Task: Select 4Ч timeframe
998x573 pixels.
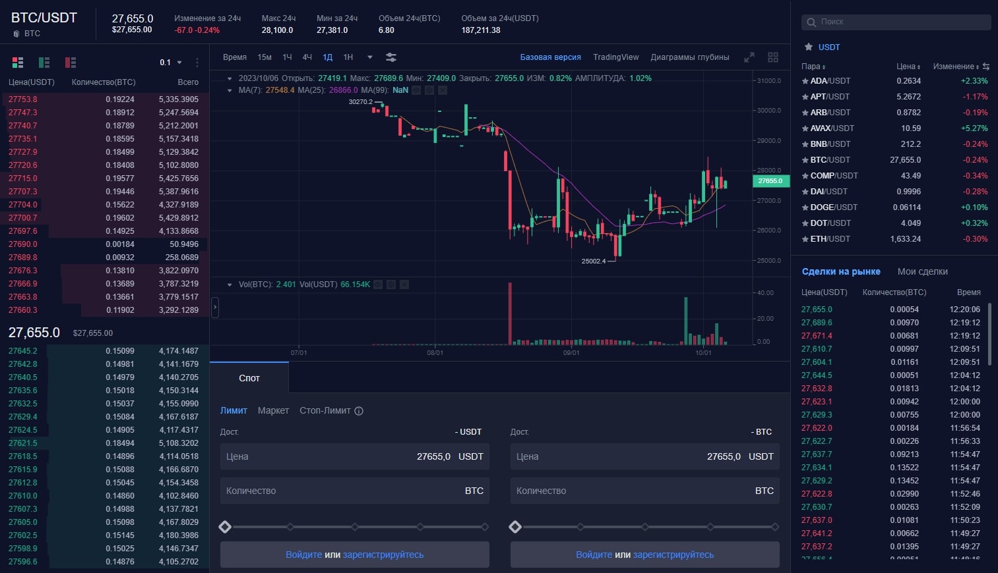Action: 307,57
